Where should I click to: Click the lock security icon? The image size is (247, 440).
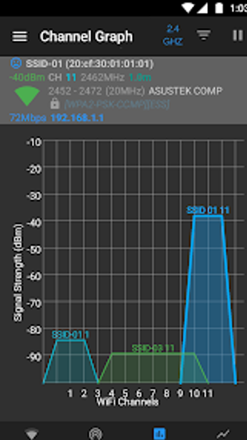[x=55, y=104]
